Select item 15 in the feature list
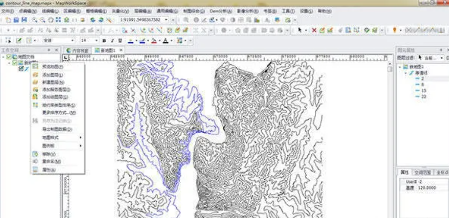The width and height of the screenshot is (449, 218). [423, 90]
